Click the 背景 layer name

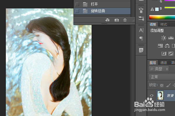point(170,95)
